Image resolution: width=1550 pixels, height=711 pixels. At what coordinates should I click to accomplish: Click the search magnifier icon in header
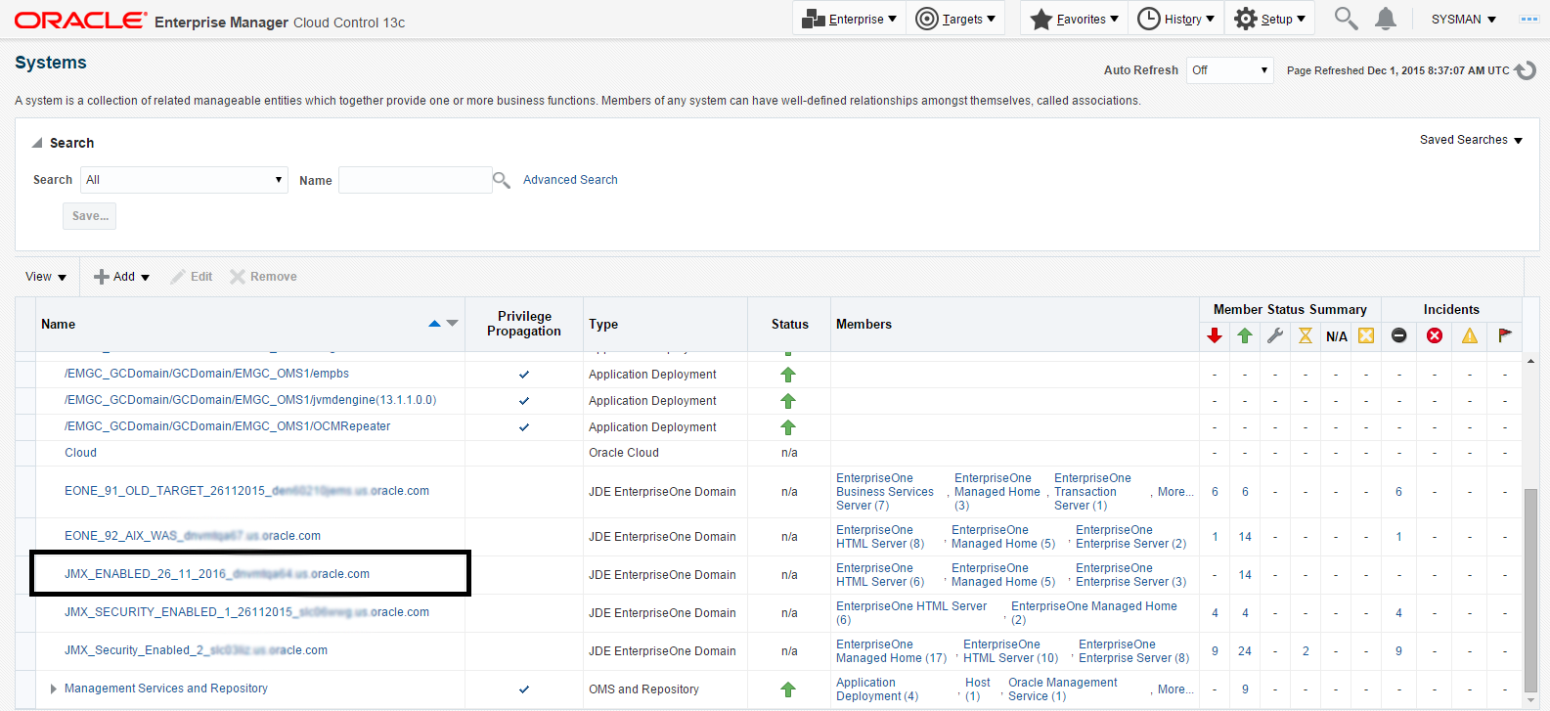tap(1346, 19)
